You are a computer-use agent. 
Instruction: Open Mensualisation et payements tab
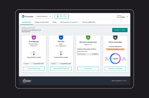pos(69,22)
